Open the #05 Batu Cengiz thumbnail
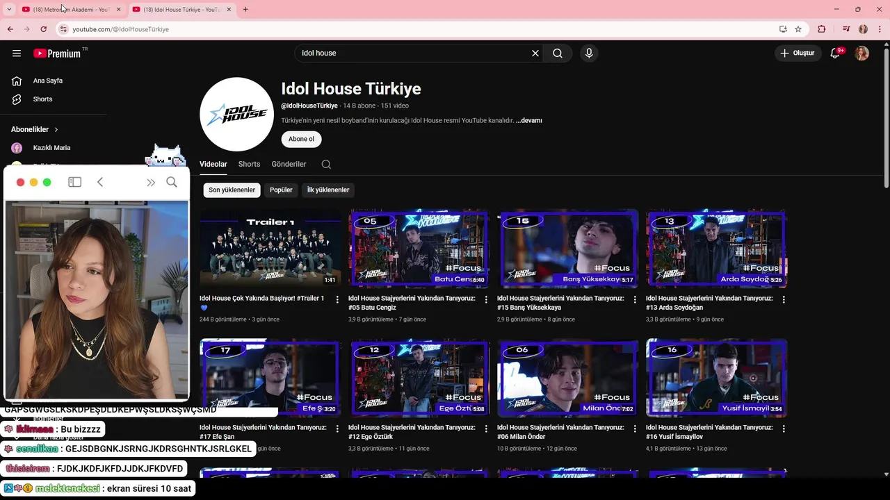Viewport: 890px width, 500px height. point(419,248)
